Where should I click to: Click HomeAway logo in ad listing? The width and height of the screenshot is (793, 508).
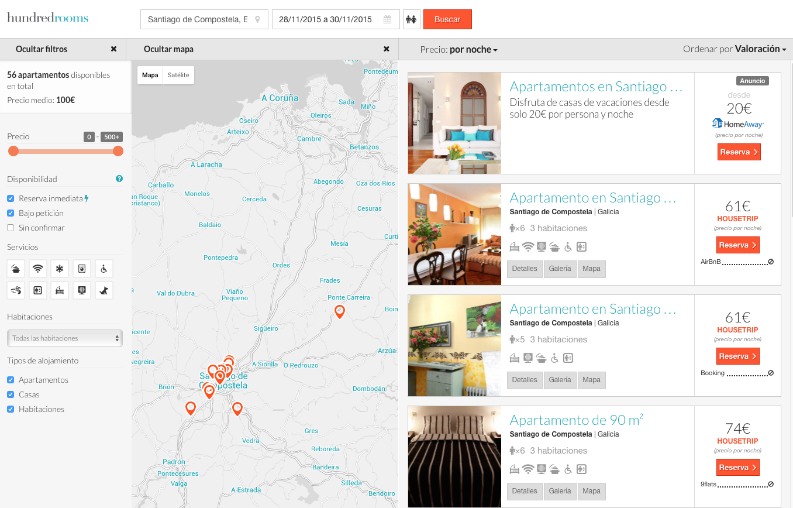[x=737, y=123]
